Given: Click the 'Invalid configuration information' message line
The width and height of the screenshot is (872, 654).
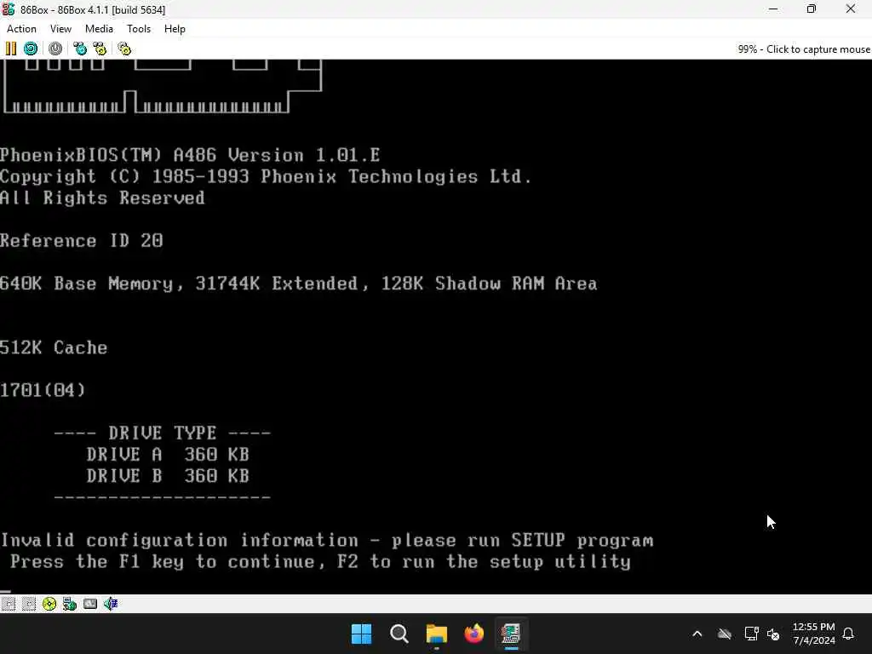Looking at the screenshot, I should point(327,541).
